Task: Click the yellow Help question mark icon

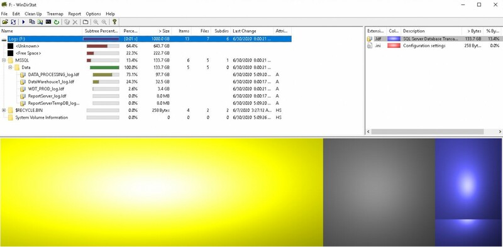Action: point(114,22)
